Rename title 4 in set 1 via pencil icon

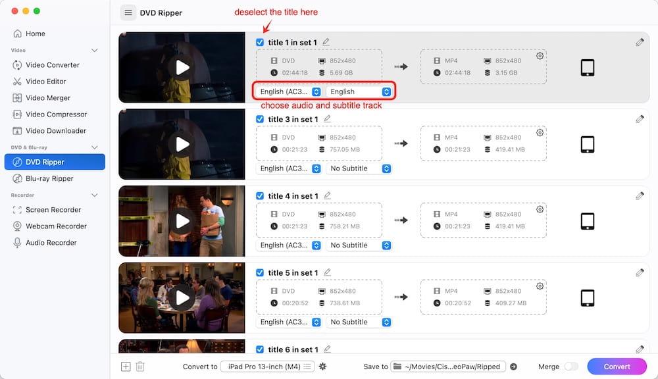pyautogui.click(x=327, y=195)
